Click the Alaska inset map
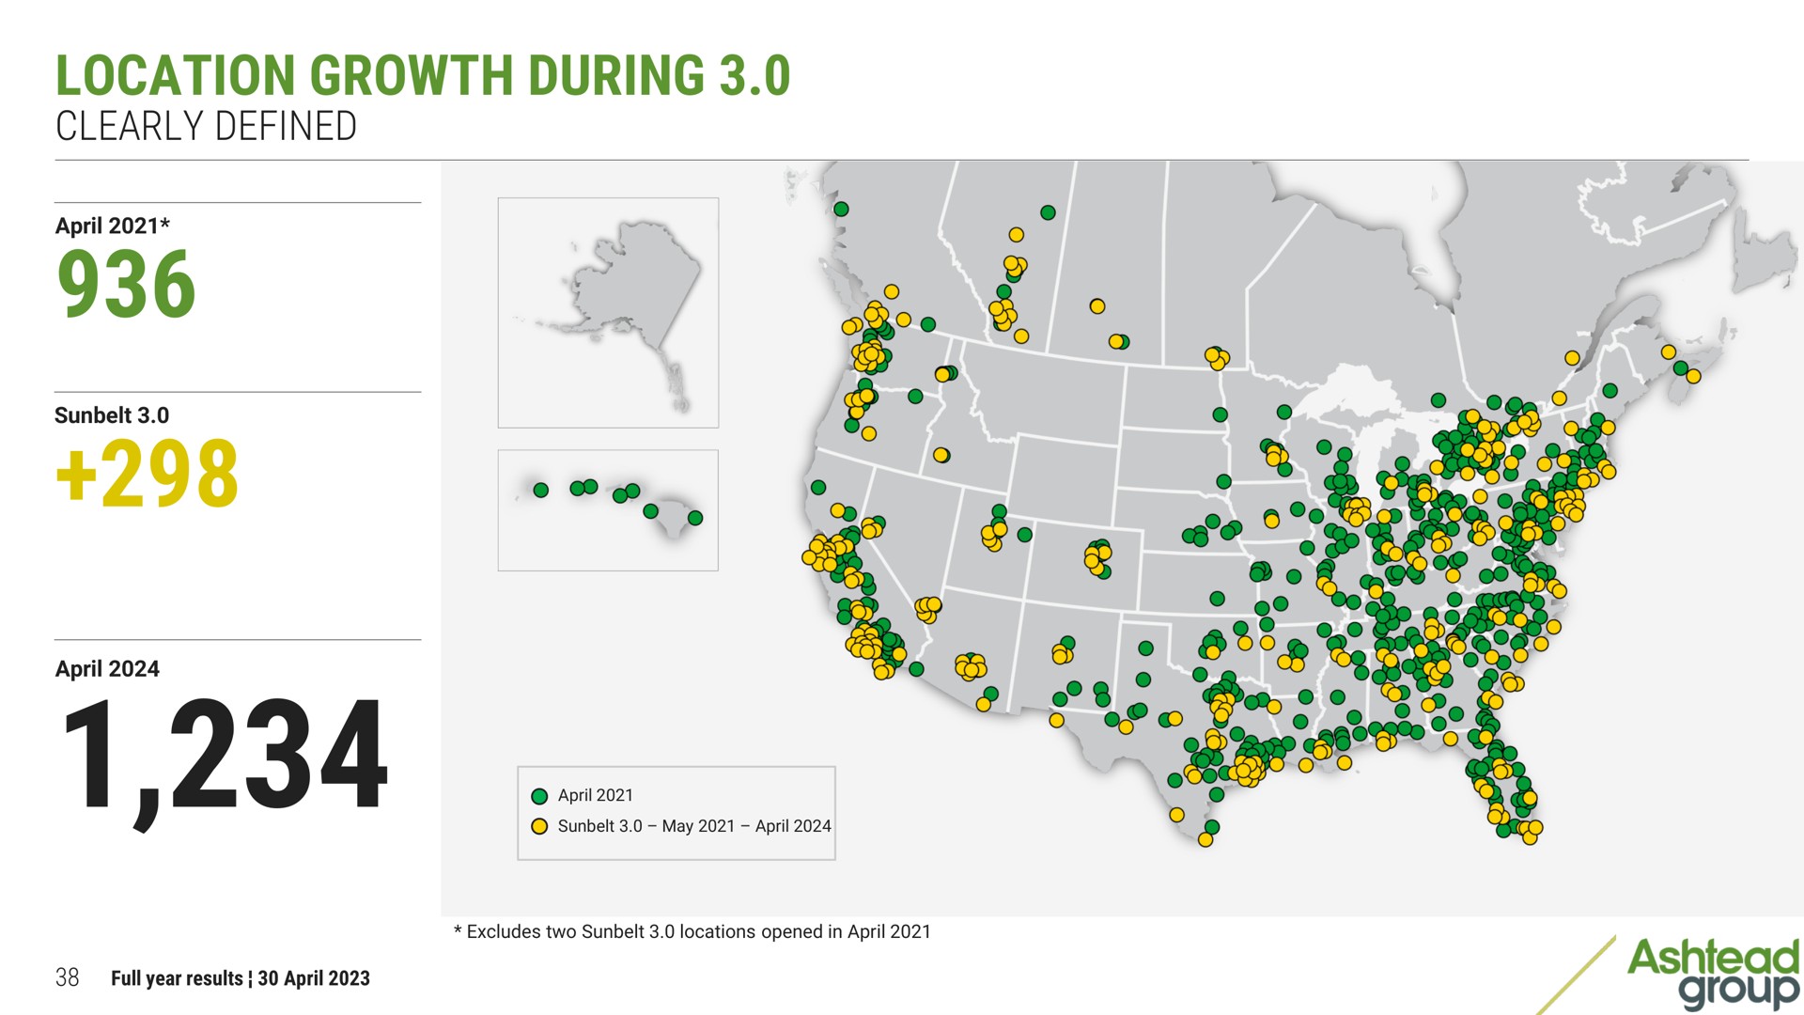Viewport: 1804px width, 1015px height. [x=608, y=313]
